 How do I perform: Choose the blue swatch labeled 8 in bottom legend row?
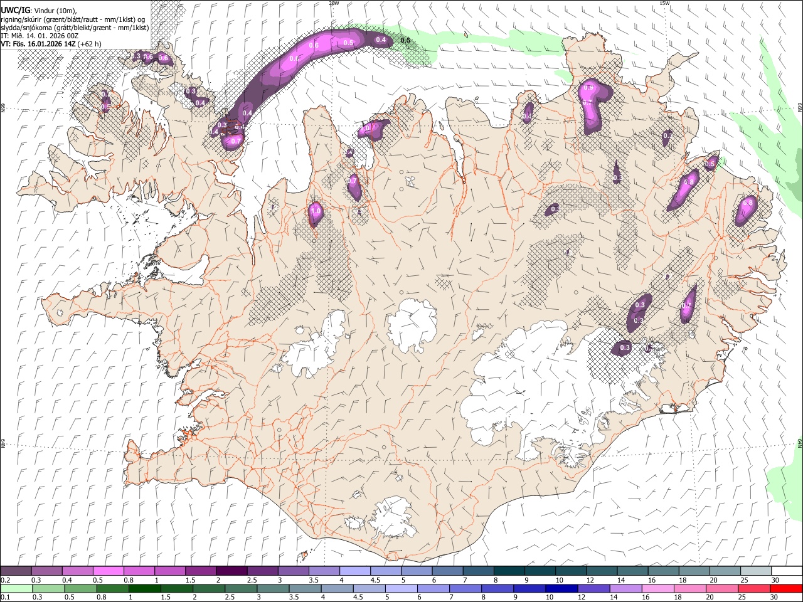pyautogui.click(x=497, y=588)
